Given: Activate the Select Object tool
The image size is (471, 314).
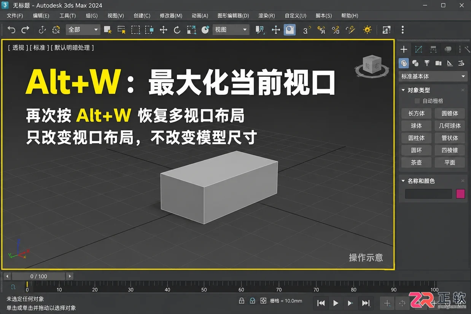Looking at the screenshot, I should [108, 30].
